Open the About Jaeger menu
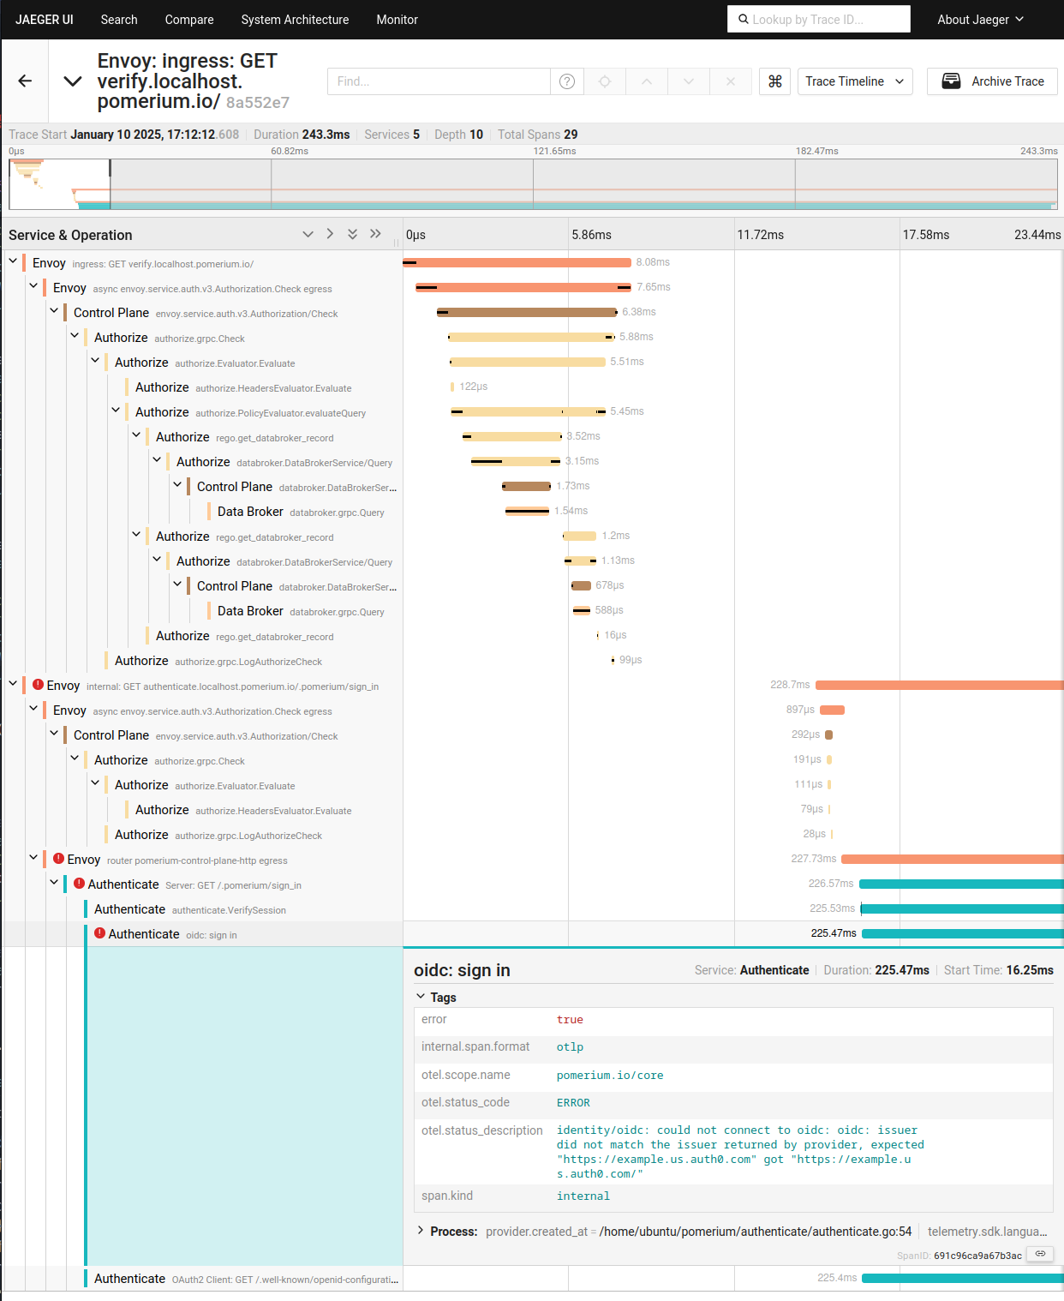Image resolution: width=1064 pixels, height=1301 pixels. [980, 20]
